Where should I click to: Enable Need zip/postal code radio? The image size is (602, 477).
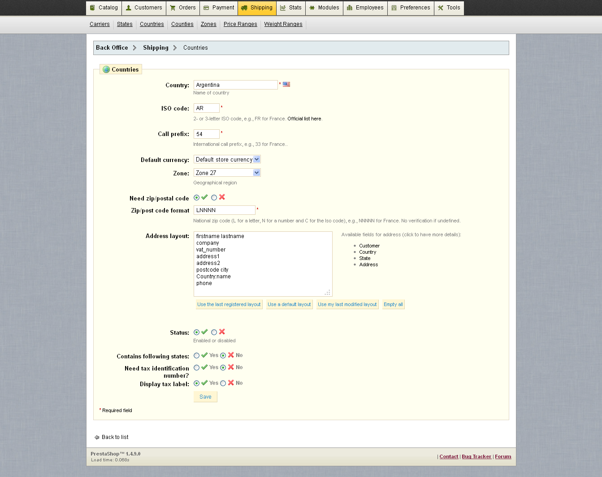click(x=196, y=198)
